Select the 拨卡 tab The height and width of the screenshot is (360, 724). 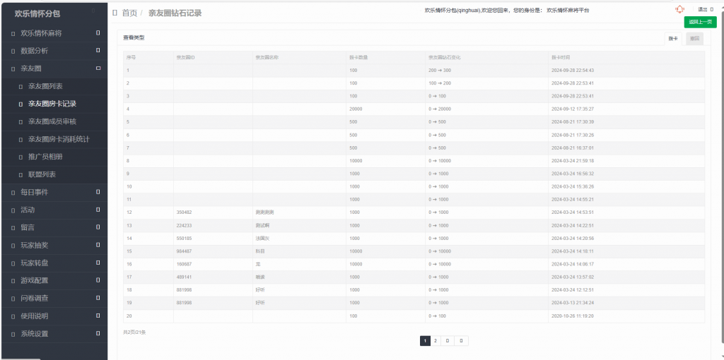675,39
